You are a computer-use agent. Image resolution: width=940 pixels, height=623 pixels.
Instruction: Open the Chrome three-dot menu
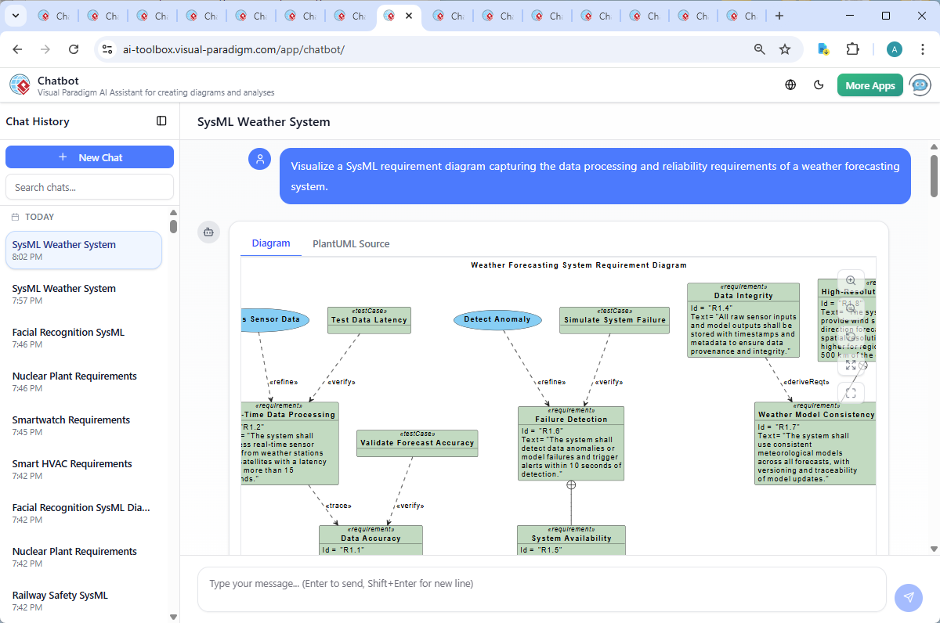click(922, 49)
